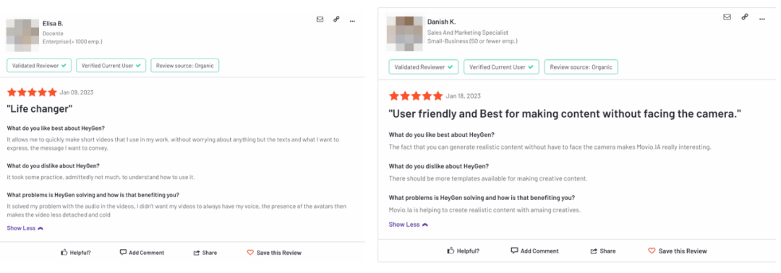Open more options on Elisa B.'s review
Screen dimensions: 781x273
click(353, 21)
